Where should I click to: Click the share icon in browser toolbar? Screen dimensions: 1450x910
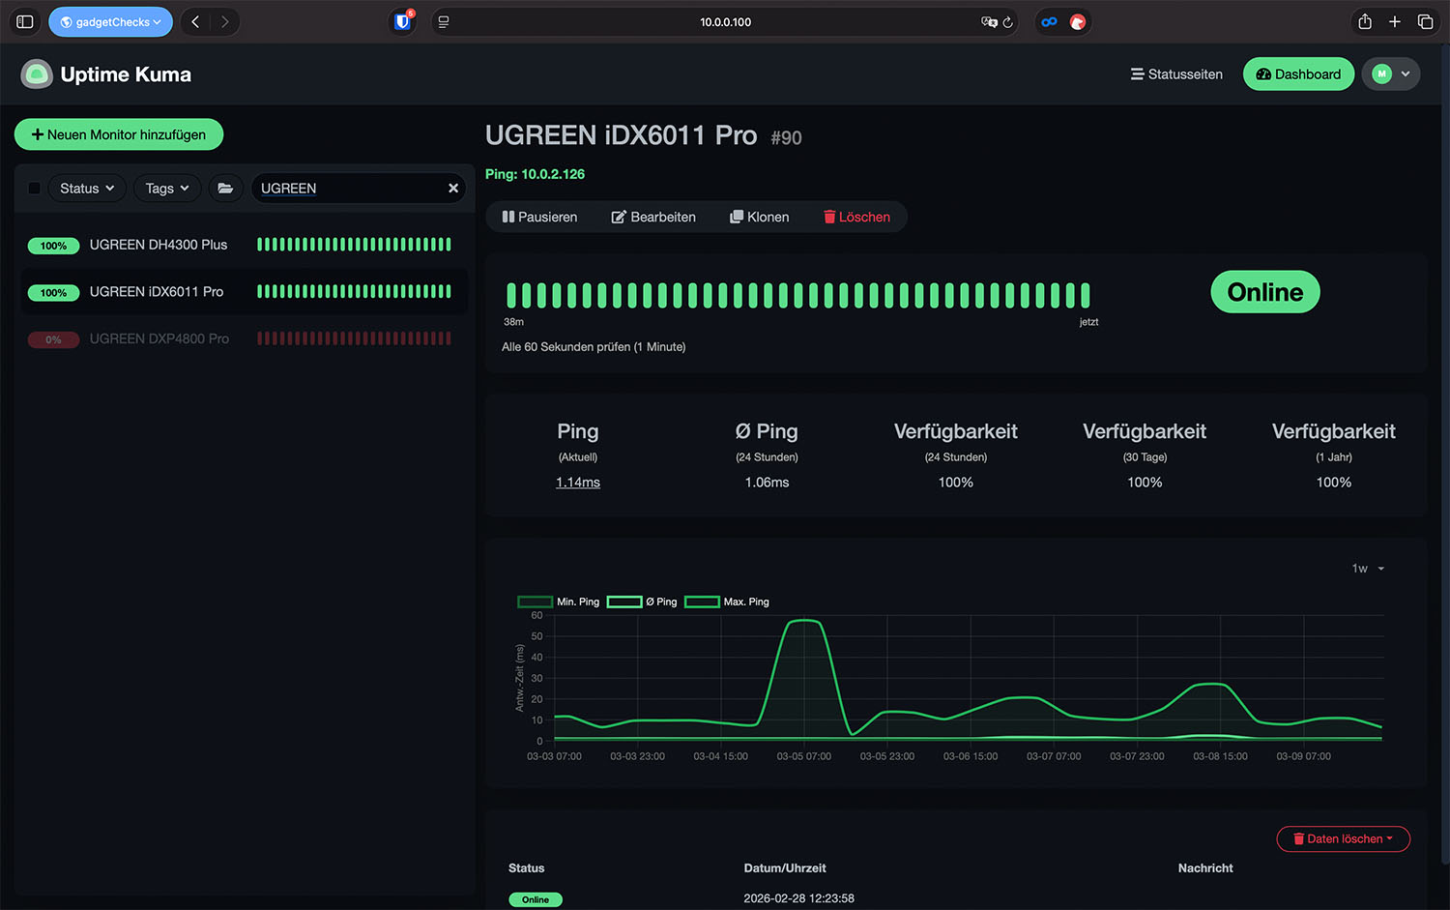1364,21
